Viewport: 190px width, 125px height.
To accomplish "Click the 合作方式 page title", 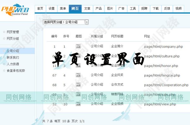I will 117,85.
